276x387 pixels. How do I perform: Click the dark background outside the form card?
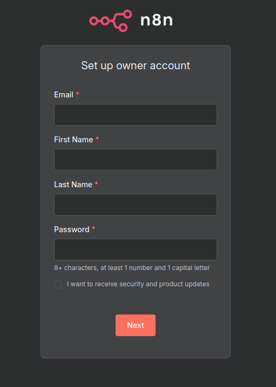click(x=254, y=198)
